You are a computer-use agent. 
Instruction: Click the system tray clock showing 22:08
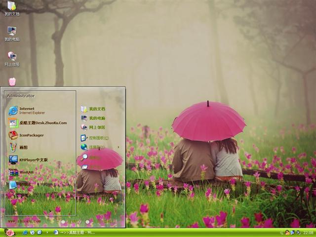click(309, 232)
